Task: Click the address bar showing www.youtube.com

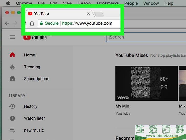Action: (87, 23)
